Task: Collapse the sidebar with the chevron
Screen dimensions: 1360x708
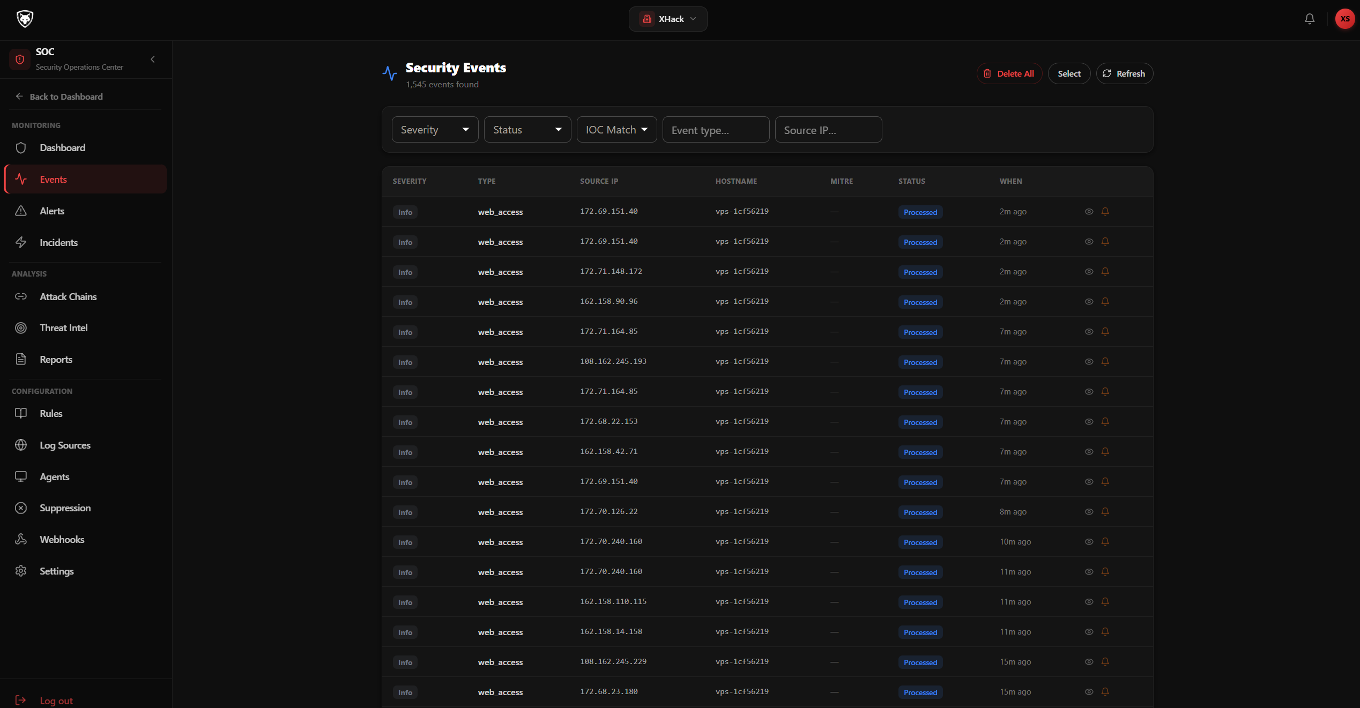Action: click(x=153, y=59)
